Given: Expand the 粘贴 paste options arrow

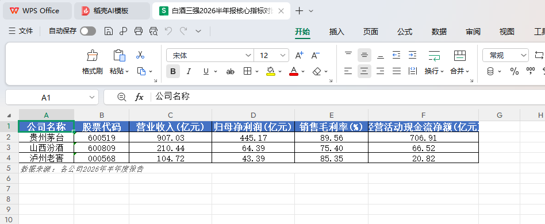Looking at the screenshot, I should click(x=127, y=72).
